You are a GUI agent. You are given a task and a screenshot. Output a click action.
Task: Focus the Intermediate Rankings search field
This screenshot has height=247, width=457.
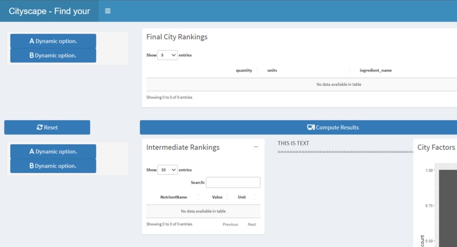233,182
